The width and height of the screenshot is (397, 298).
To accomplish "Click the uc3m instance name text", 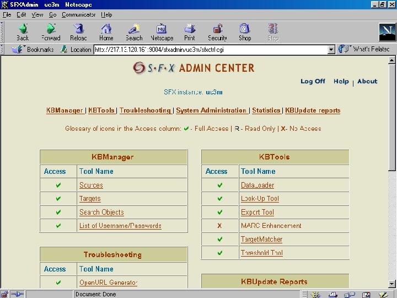I will pyautogui.click(x=214, y=92).
